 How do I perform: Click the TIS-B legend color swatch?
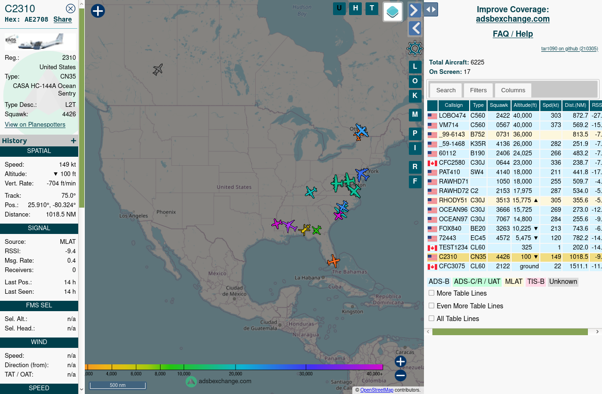click(x=536, y=281)
